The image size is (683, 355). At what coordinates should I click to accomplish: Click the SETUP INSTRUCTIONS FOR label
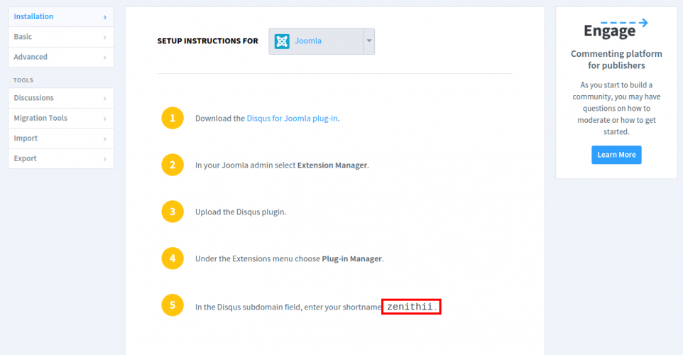[x=208, y=41]
